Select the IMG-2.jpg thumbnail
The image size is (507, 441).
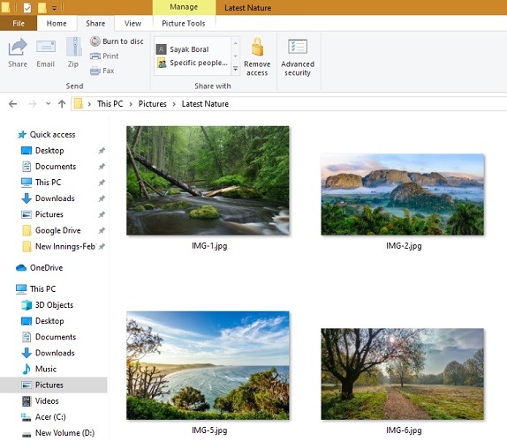coord(403,194)
